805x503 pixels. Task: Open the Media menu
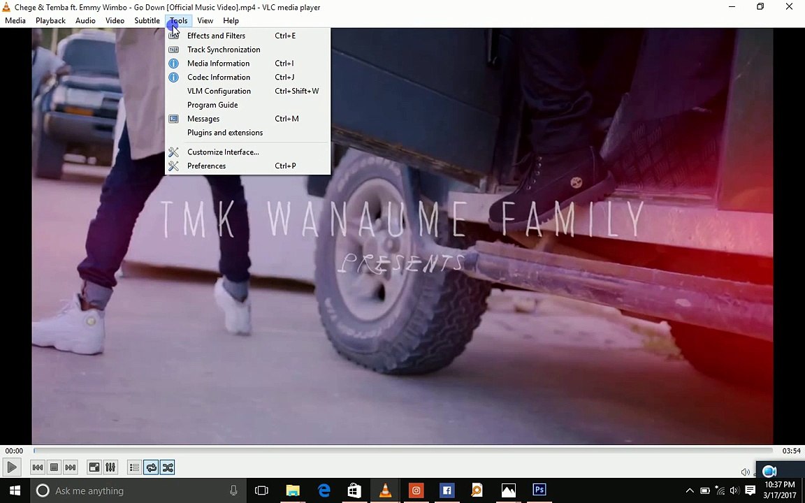[15, 20]
